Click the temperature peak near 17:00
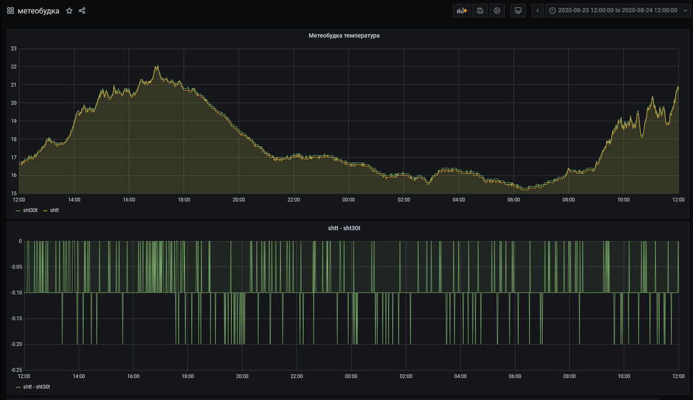 (x=157, y=66)
